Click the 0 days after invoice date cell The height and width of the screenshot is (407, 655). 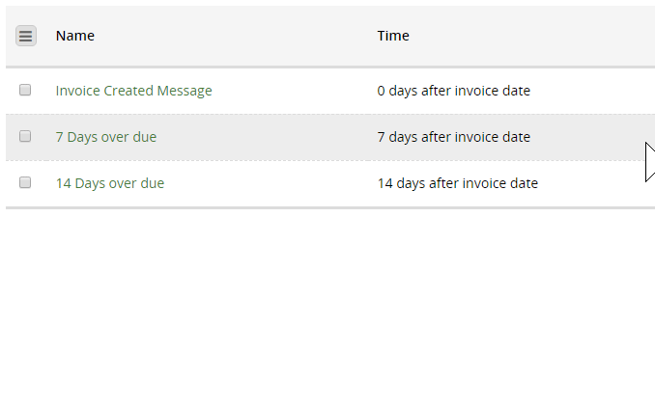[454, 91]
